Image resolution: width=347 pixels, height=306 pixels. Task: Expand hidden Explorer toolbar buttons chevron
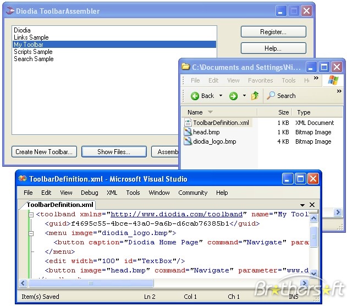(x=339, y=91)
